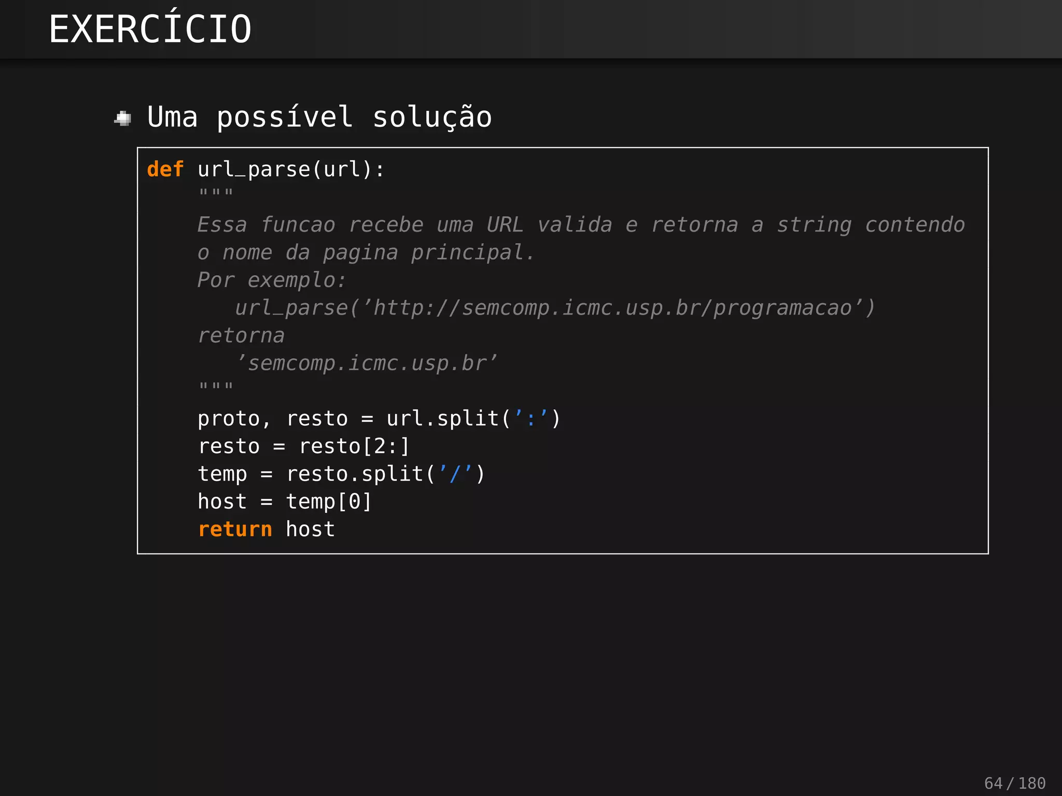Select the text 'Uma possível solução'
This screenshot has width=1062, height=796.
(319, 117)
